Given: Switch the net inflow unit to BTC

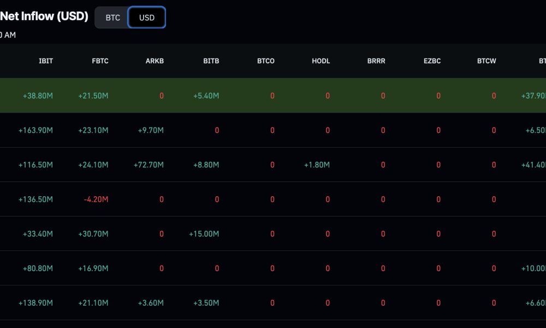Looking at the screenshot, I should coord(112,17).
